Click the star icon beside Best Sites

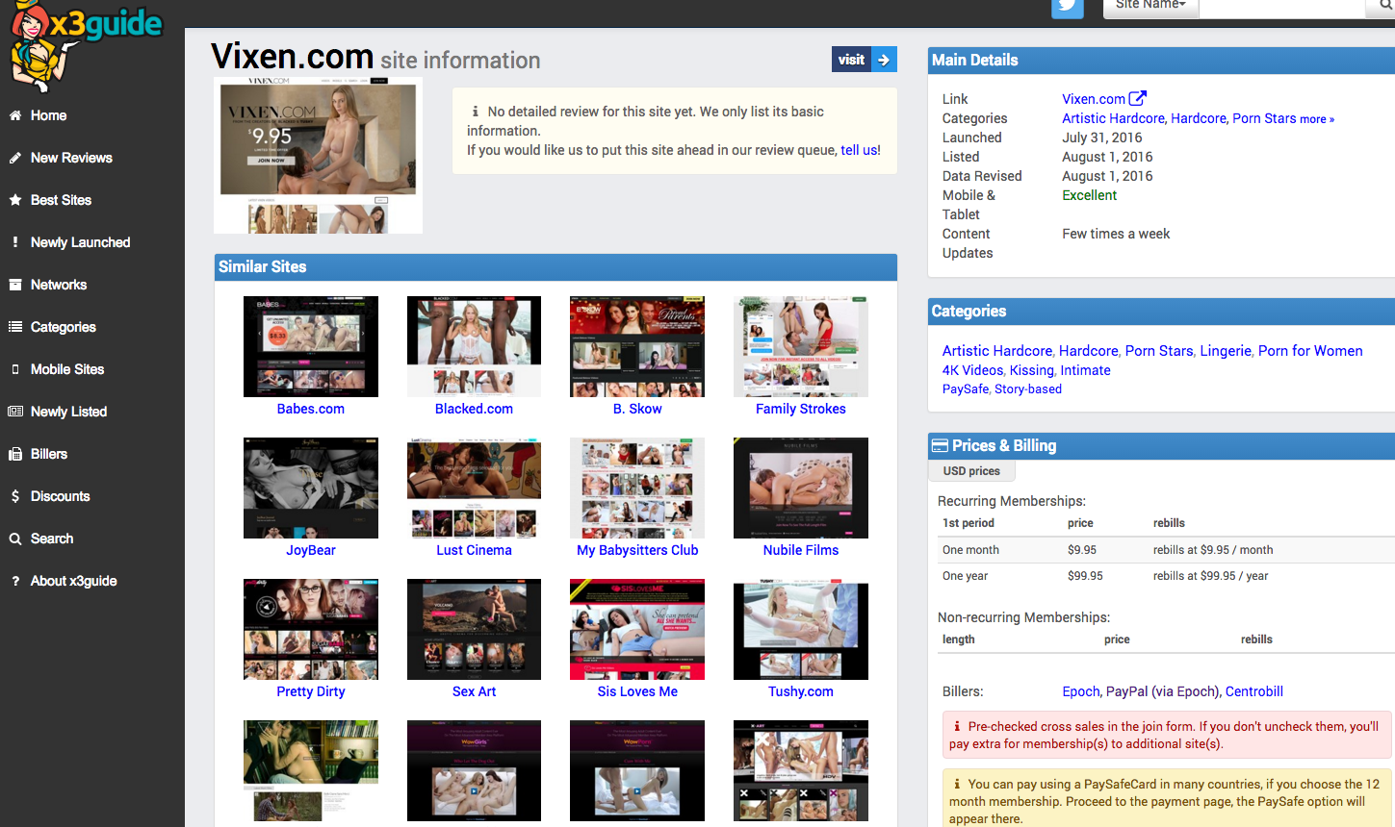click(15, 200)
